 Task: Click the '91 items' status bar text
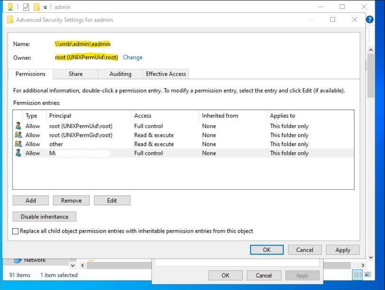pos(20,275)
